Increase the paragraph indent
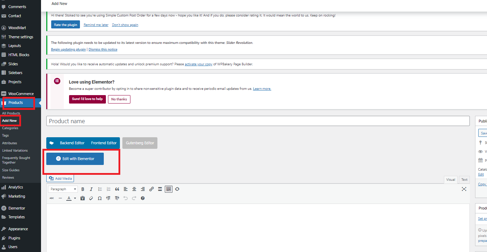Screen dimensions: 487x252 [117, 198]
